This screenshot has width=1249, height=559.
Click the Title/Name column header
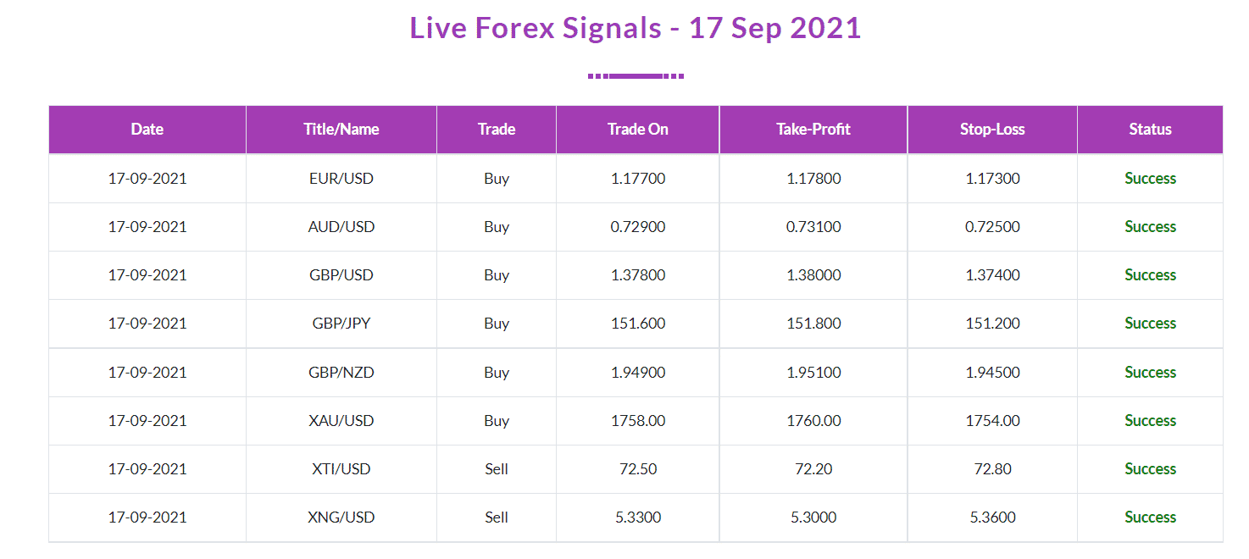click(x=341, y=130)
